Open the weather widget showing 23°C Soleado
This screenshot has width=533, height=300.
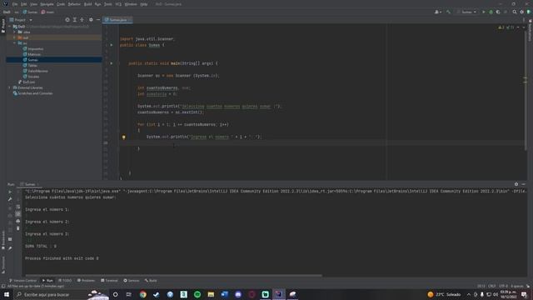point(444,294)
